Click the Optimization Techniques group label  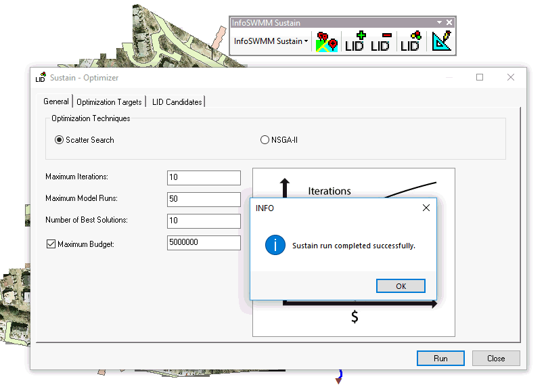91,118
